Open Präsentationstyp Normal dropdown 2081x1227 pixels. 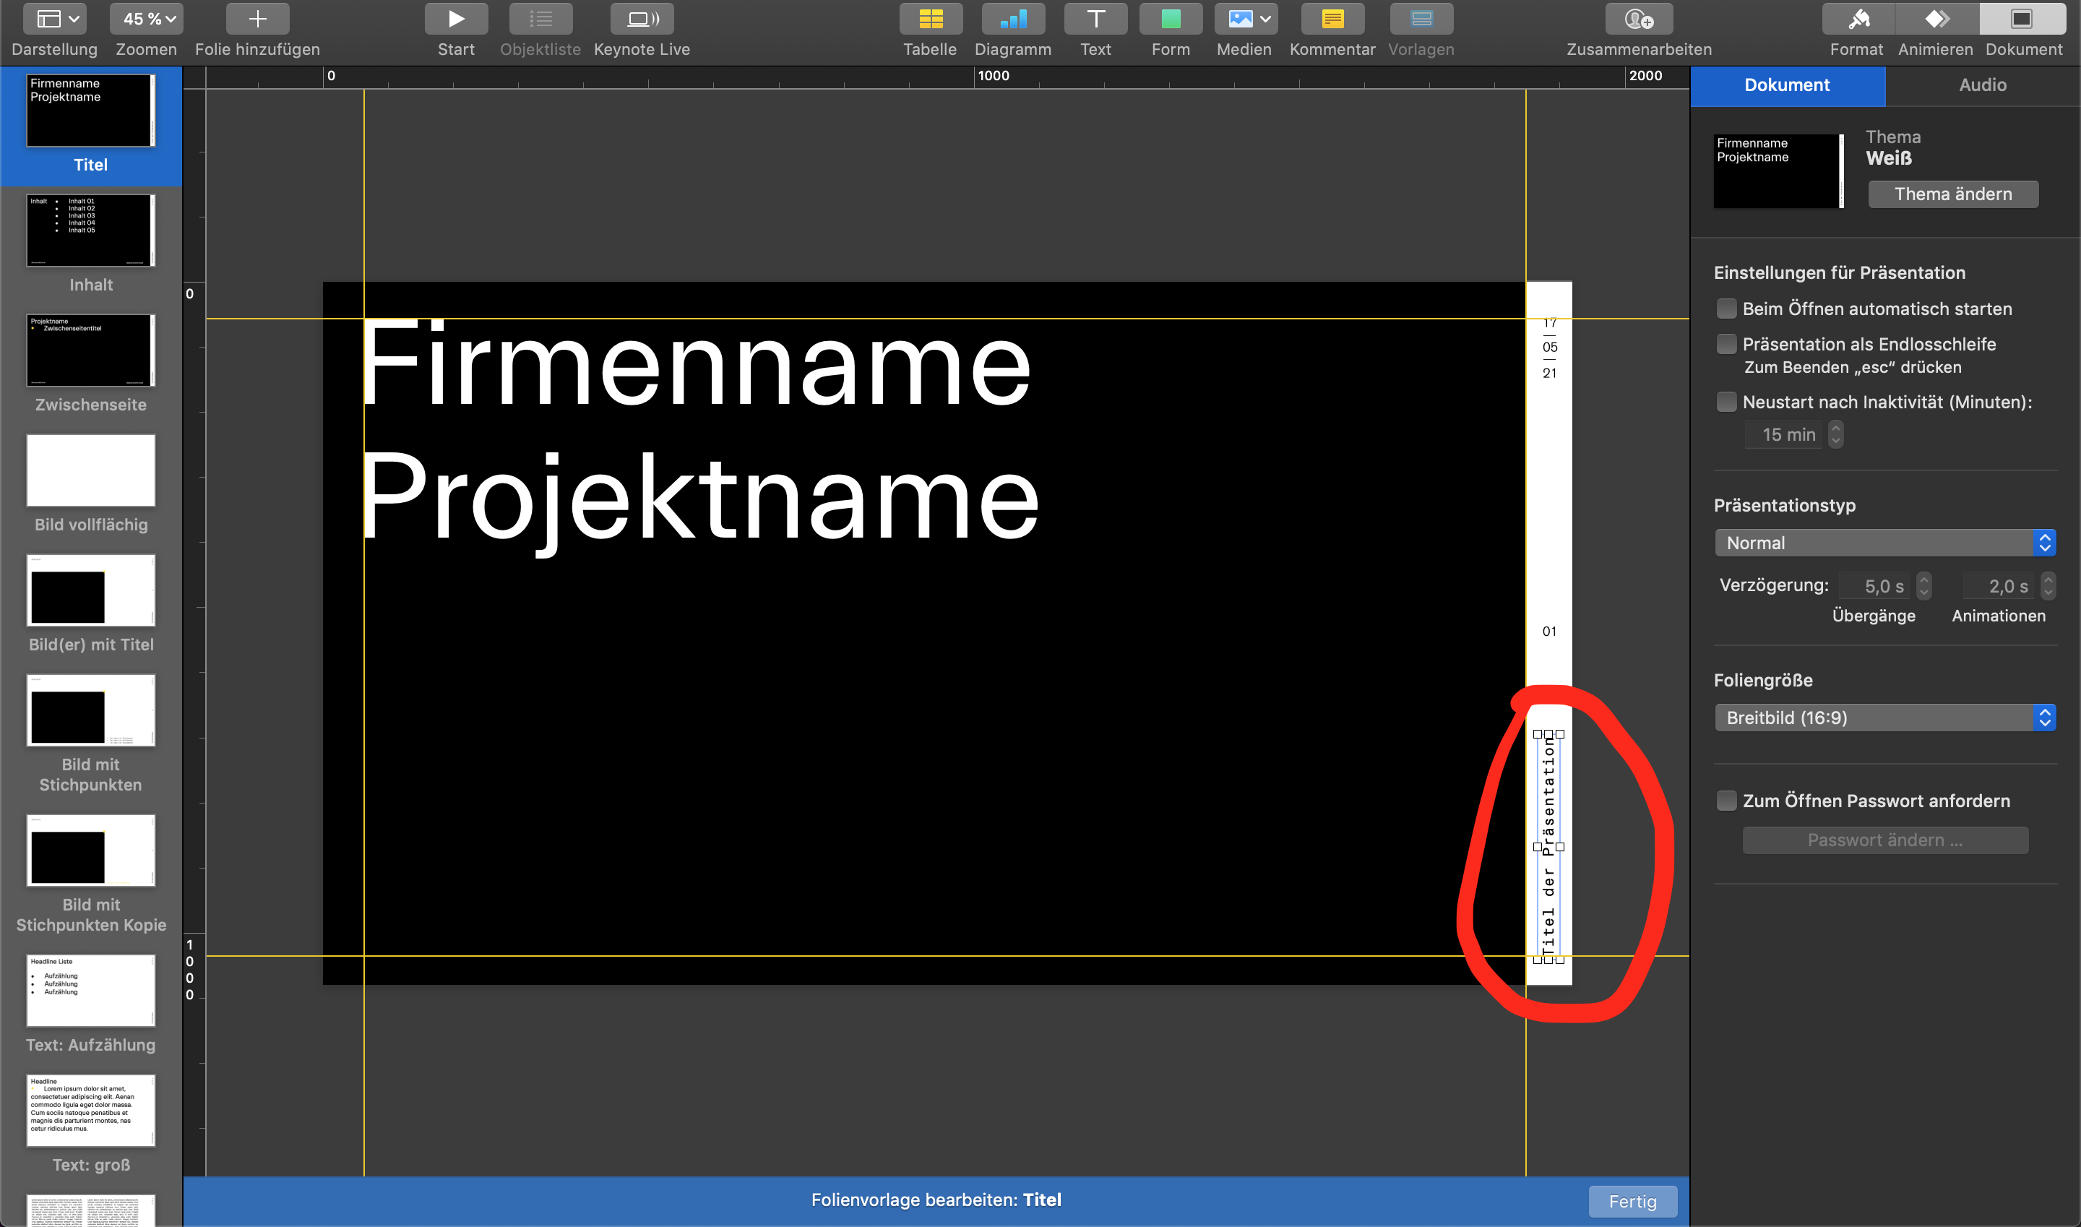pyautogui.click(x=1884, y=543)
